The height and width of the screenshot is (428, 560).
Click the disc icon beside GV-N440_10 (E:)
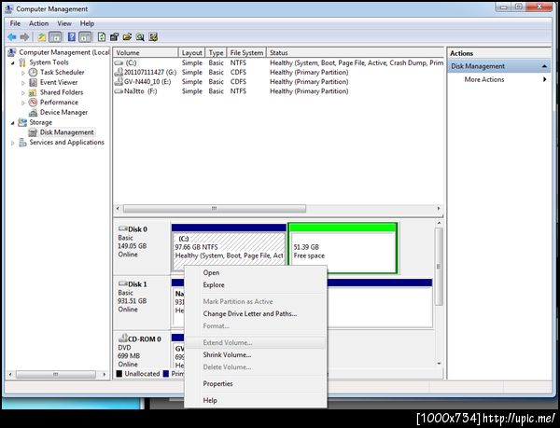(x=119, y=82)
